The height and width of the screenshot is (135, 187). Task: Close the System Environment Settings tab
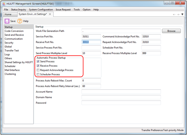point(50,14)
